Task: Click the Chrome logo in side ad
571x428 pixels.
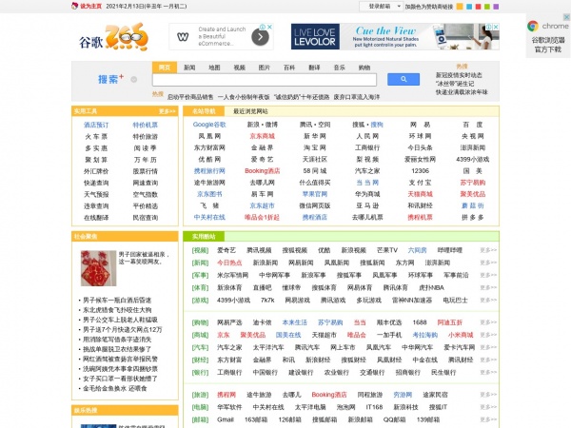Action: tap(533, 26)
